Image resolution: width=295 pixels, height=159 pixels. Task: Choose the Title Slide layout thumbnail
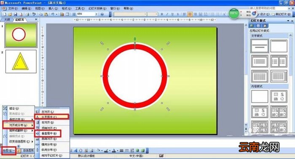[x=260, y=46]
